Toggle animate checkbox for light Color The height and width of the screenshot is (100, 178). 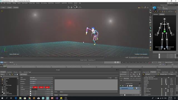(30, 87)
